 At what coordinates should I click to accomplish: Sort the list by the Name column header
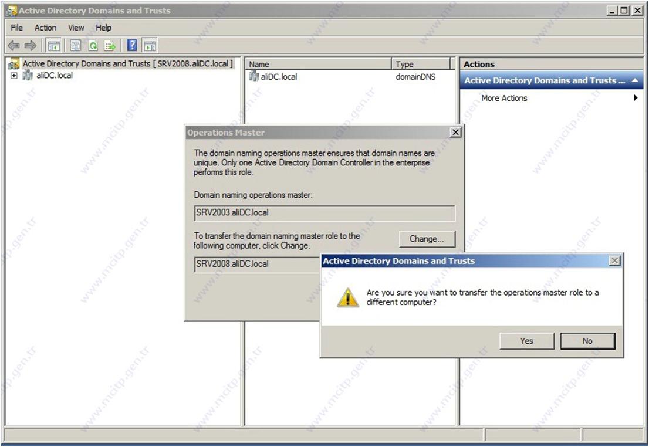(x=318, y=64)
